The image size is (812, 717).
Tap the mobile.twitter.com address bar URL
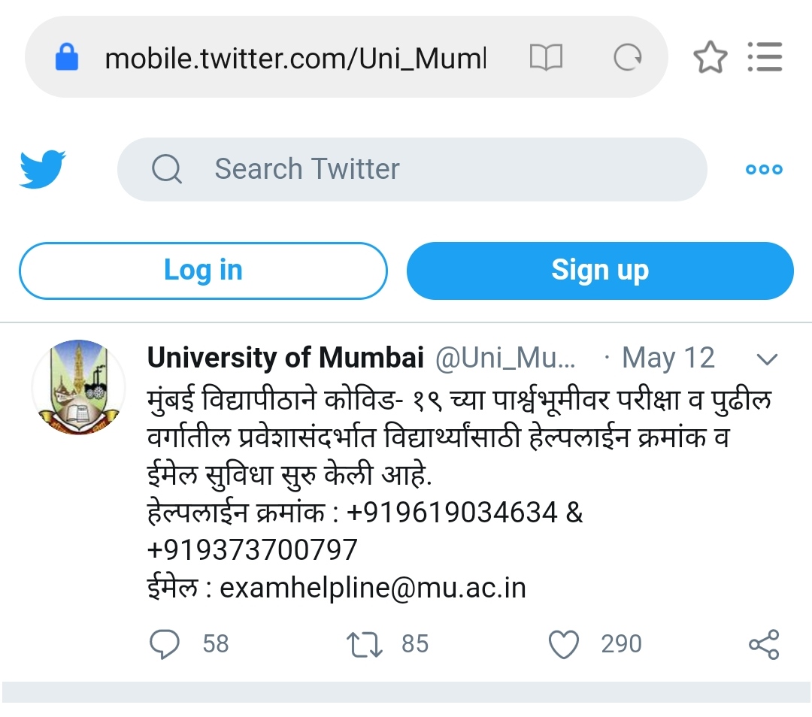click(x=295, y=58)
